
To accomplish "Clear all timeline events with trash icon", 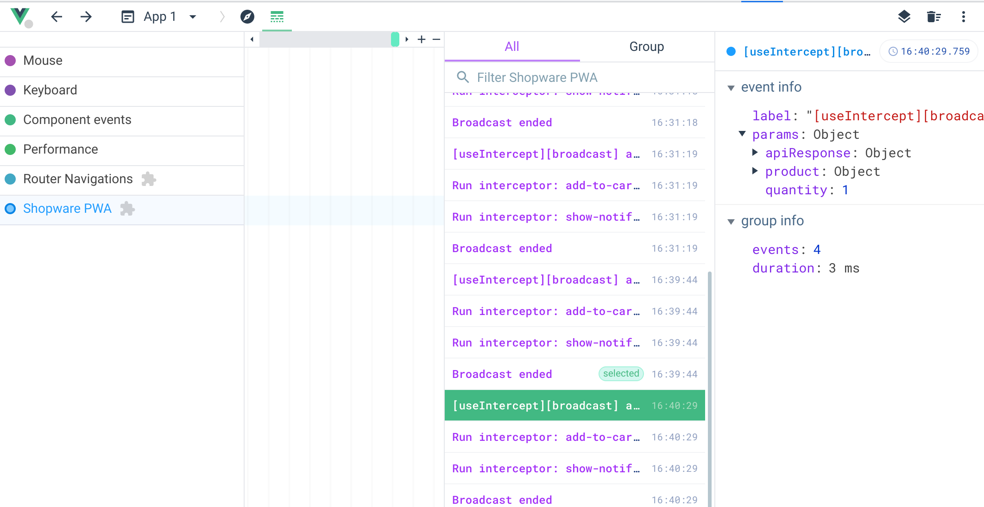I will [934, 17].
